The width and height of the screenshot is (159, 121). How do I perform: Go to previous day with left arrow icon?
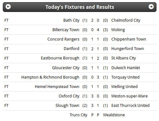tap(8, 7)
